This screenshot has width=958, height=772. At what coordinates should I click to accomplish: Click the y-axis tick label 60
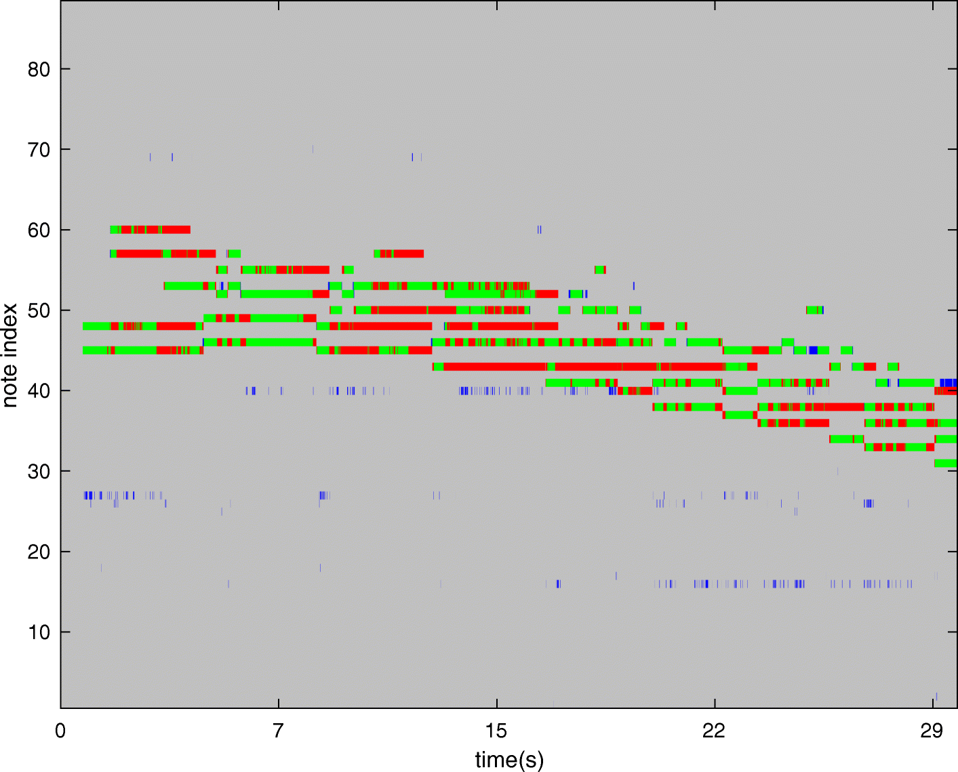[39, 230]
